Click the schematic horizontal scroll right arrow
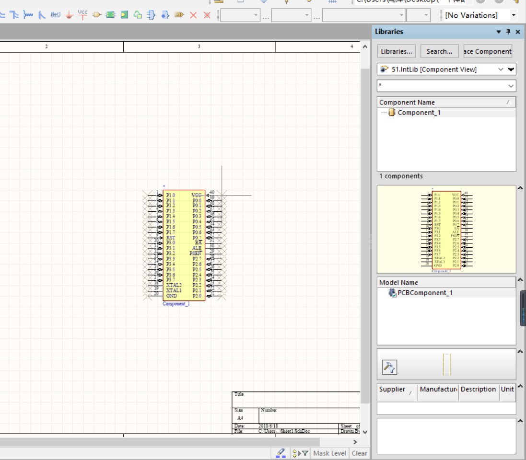Screen dimensions: 526x460 (x=355, y=442)
